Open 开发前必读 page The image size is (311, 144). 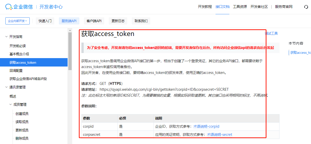18,46
